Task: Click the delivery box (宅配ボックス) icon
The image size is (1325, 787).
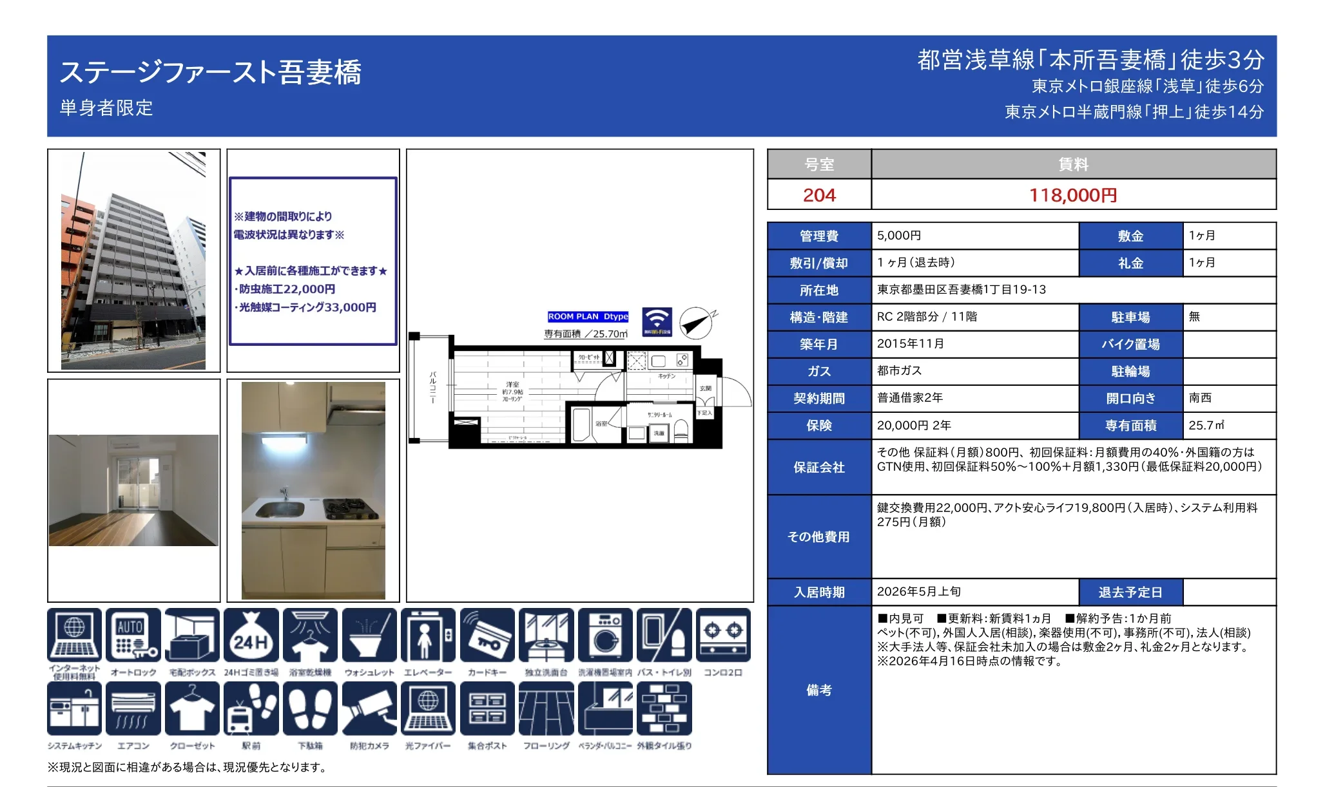Action: [x=192, y=636]
